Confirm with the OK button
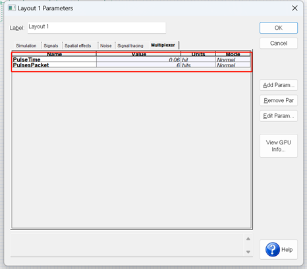307x269 pixels. (x=279, y=28)
